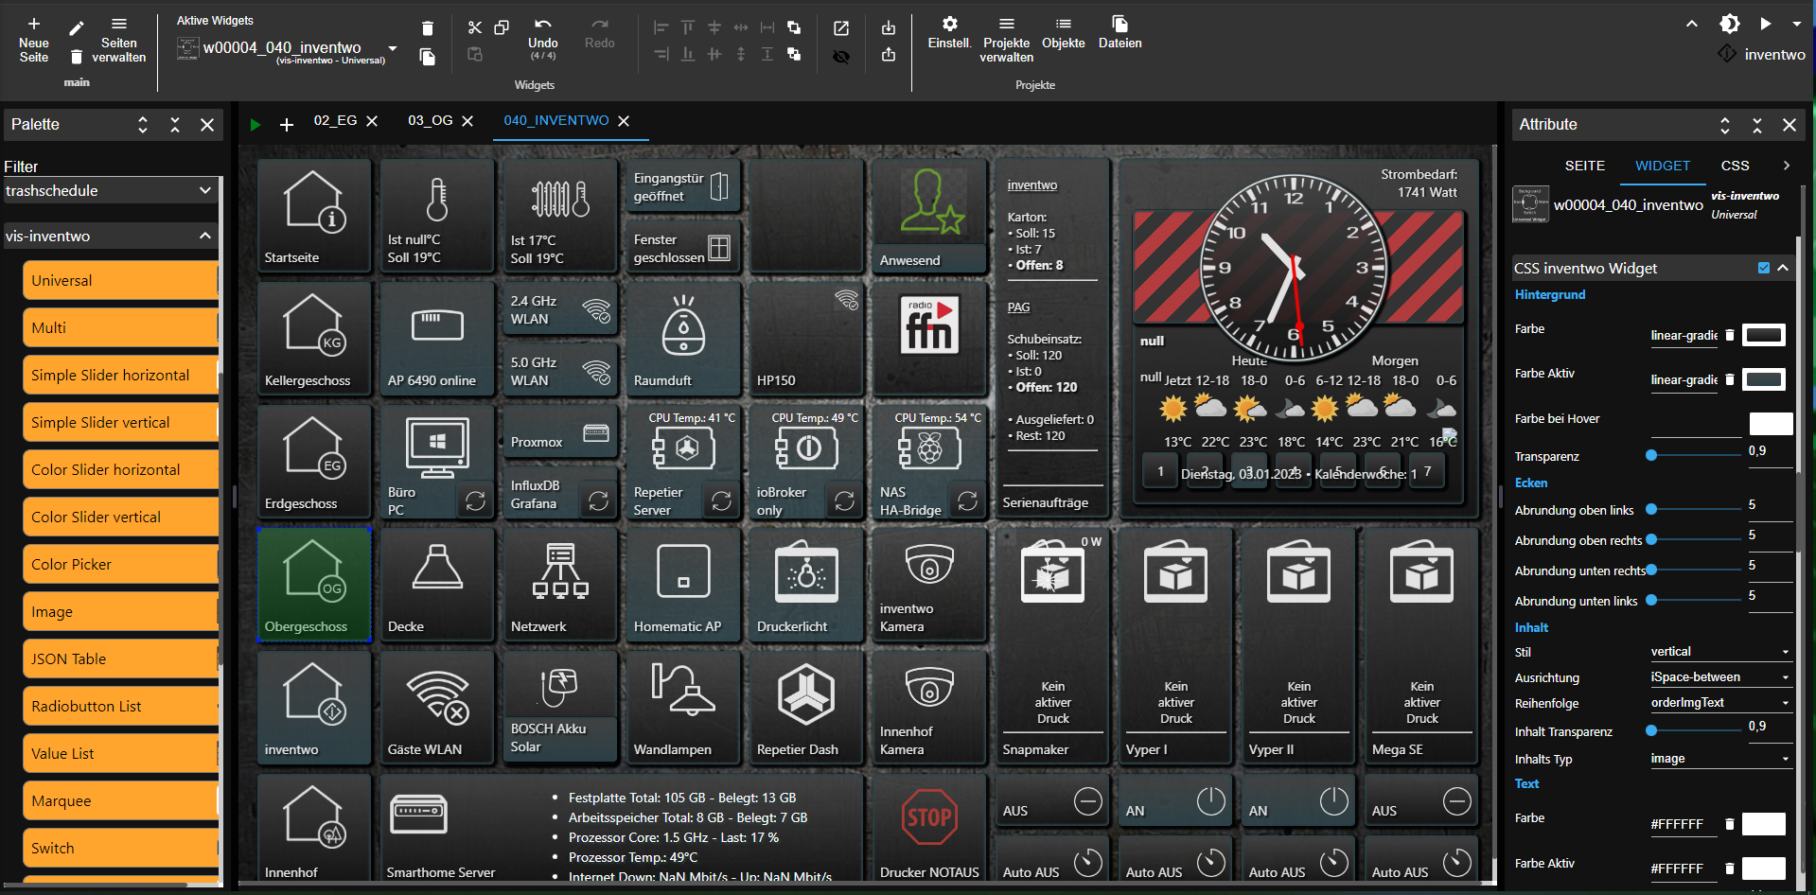Add JSON Table widget
The image size is (1816, 895).
[x=123, y=659]
